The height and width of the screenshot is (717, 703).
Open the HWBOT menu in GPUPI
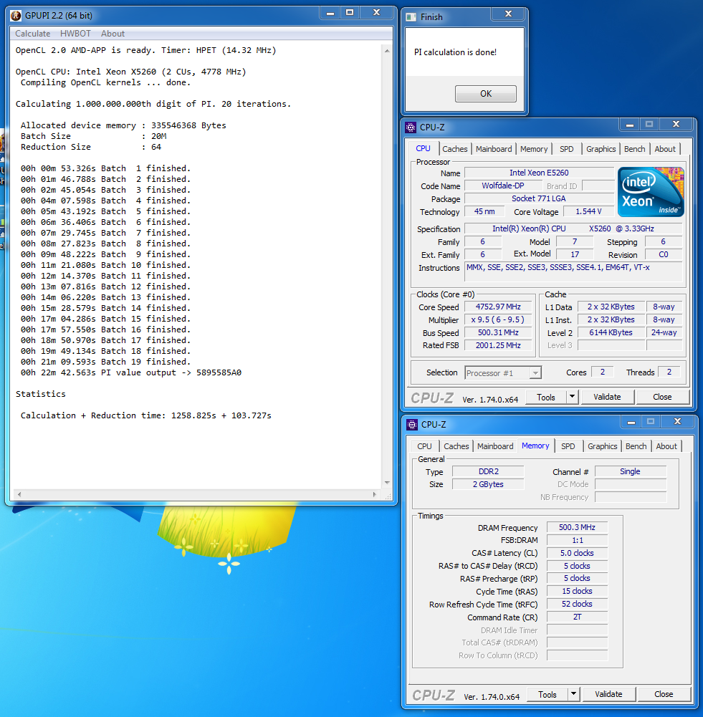click(75, 34)
